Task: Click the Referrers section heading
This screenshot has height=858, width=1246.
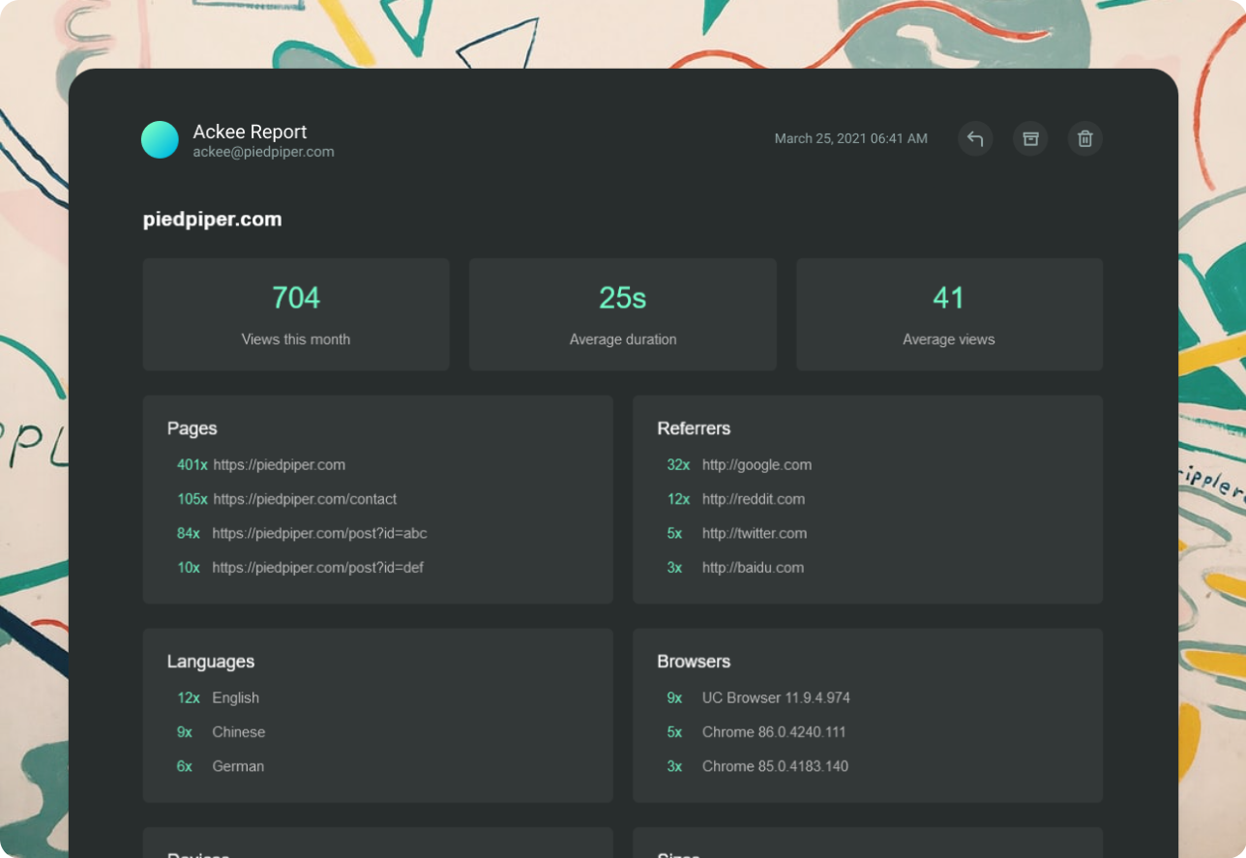Action: pos(694,429)
